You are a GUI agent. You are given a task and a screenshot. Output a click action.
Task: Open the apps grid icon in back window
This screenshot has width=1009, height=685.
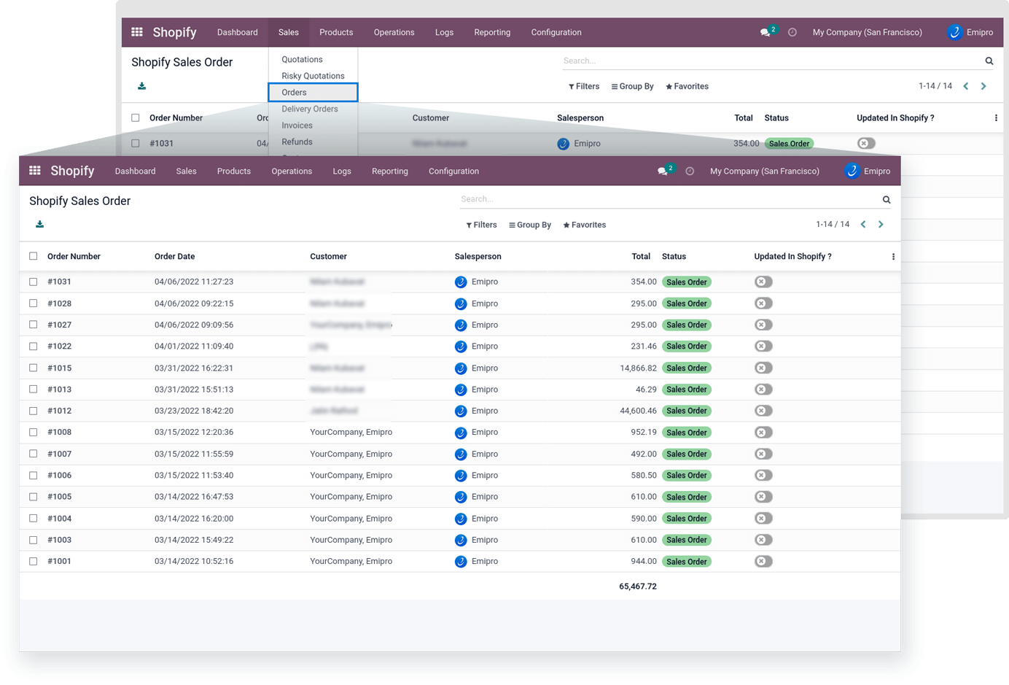click(x=136, y=32)
